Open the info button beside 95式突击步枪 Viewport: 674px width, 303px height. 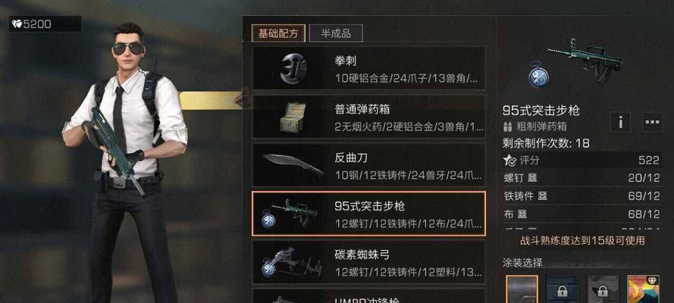(620, 122)
